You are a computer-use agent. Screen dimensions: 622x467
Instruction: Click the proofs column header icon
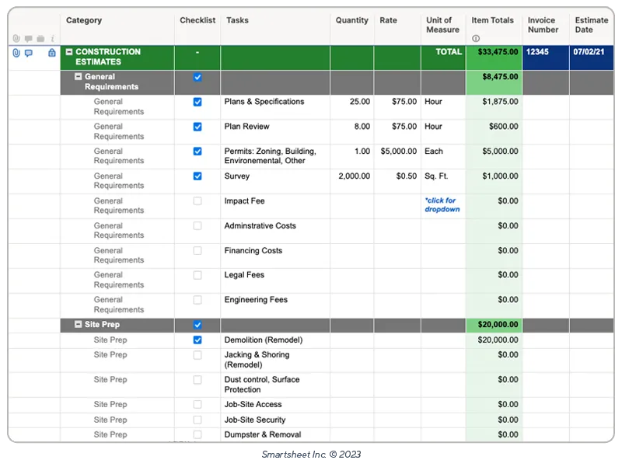click(x=40, y=39)
